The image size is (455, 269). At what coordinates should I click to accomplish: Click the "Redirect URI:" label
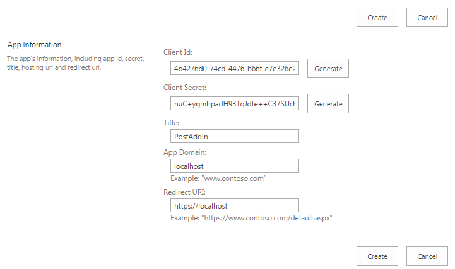click(185, 192)
